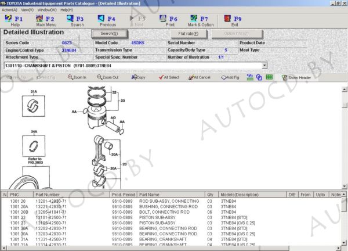
Task: Click the From column header
Action: click(x=306, y=195)
